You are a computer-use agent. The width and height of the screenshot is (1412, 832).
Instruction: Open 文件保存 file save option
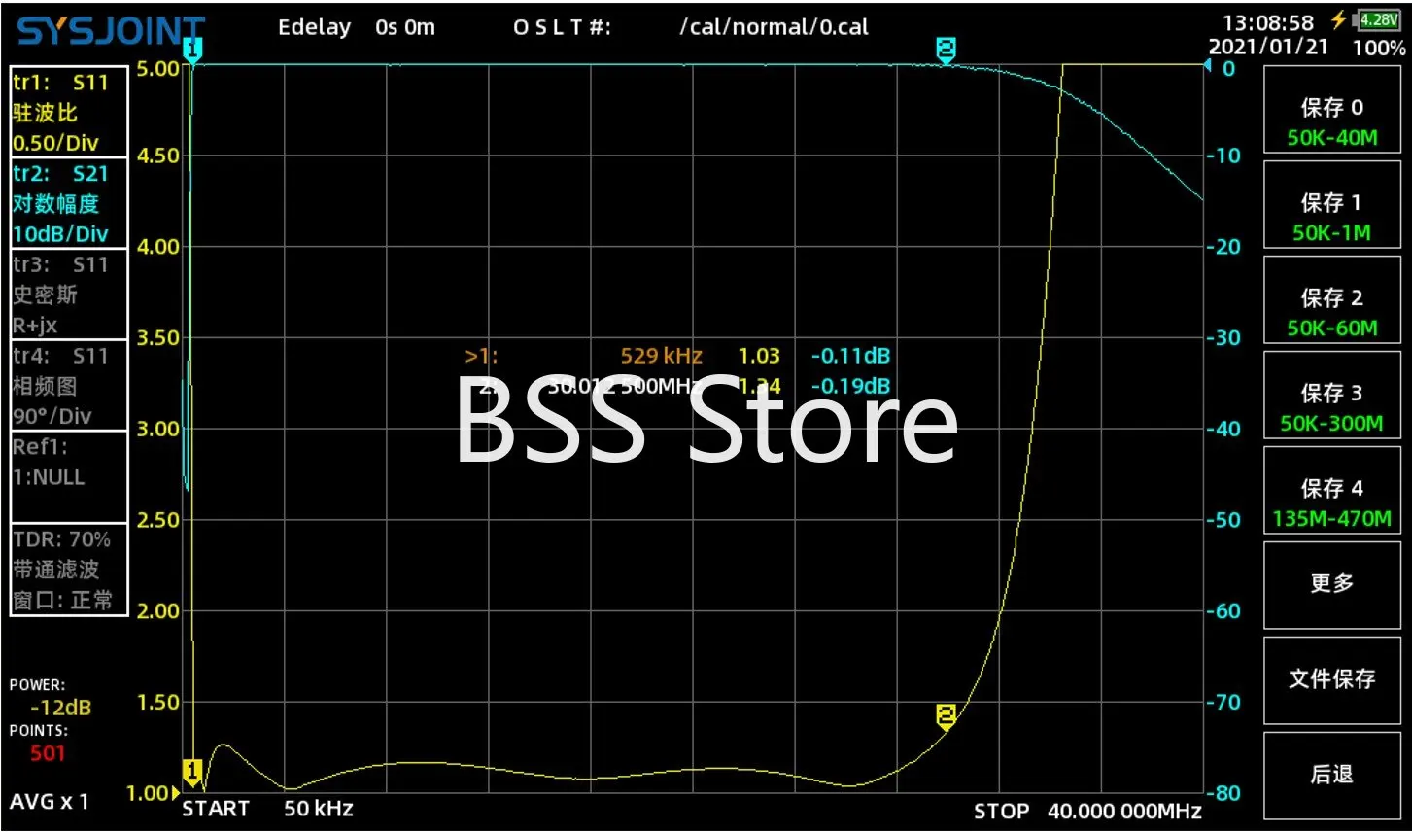point(1331,679)
